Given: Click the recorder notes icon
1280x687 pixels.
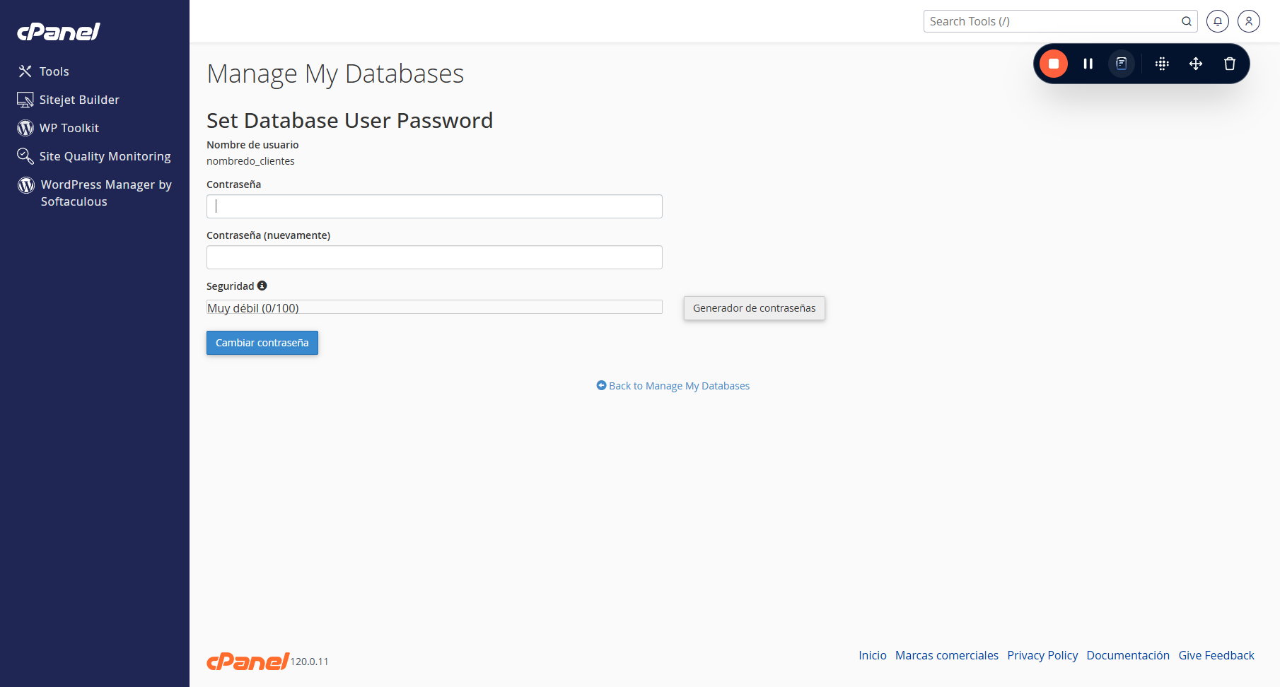Looking at the screenshot, I should tap(1122, 64).
